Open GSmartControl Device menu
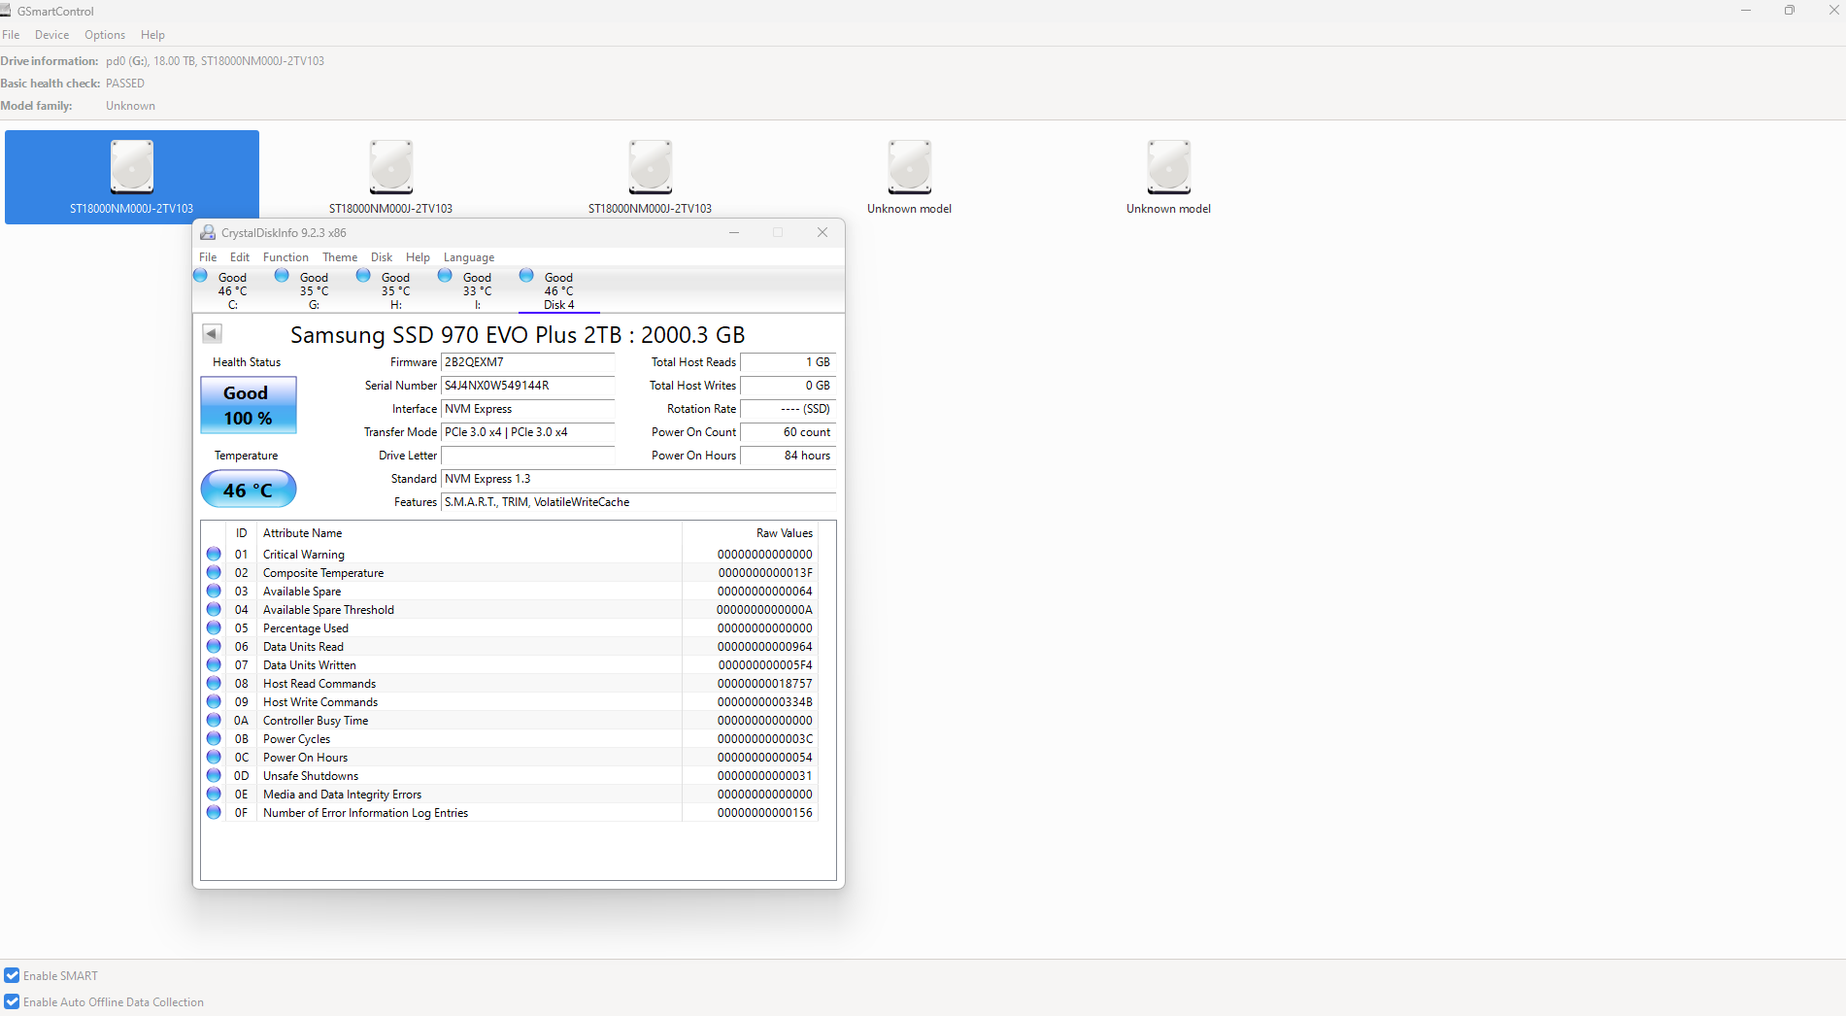 pyautogui.click(x=51, y=35)
